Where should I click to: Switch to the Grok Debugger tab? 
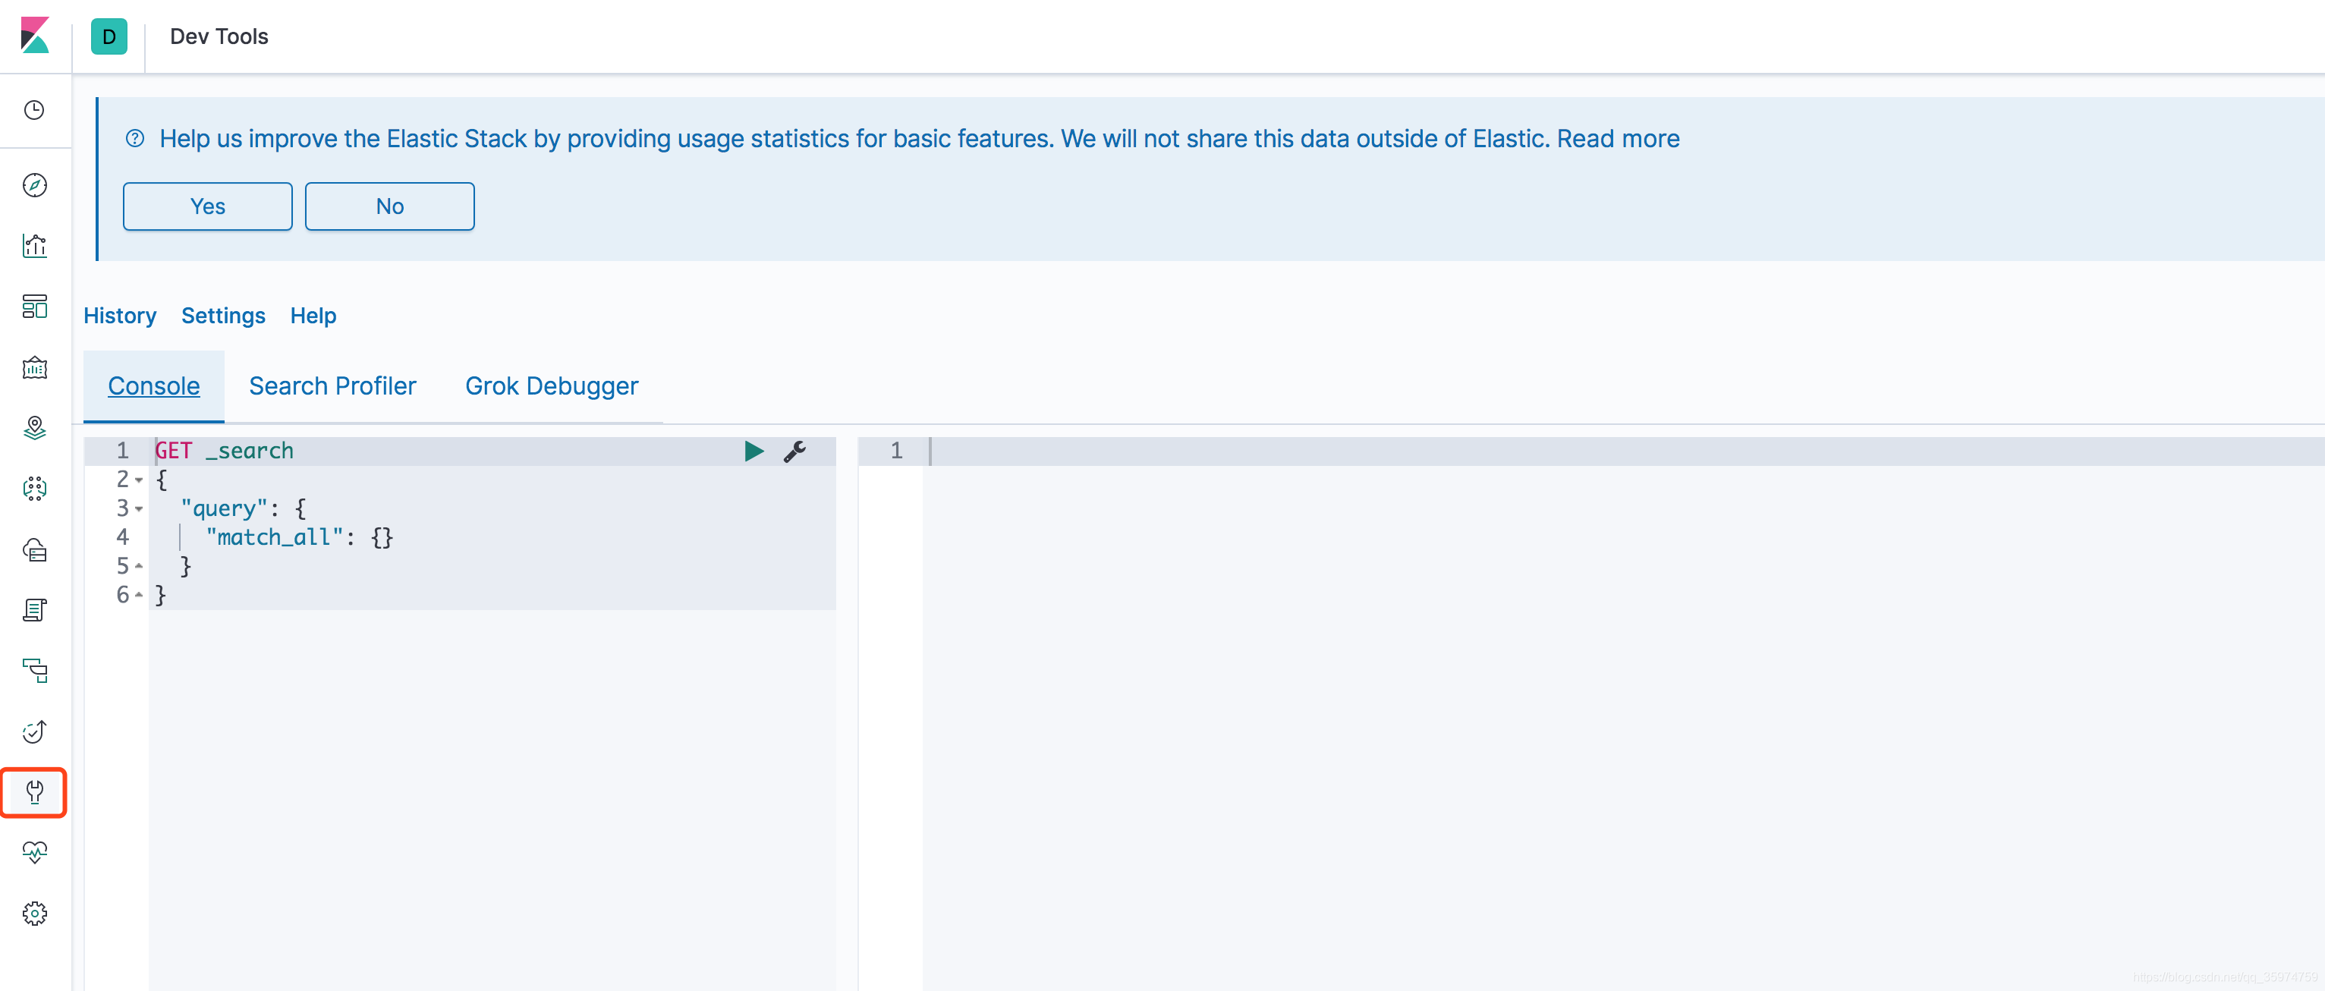coord(552,386)
